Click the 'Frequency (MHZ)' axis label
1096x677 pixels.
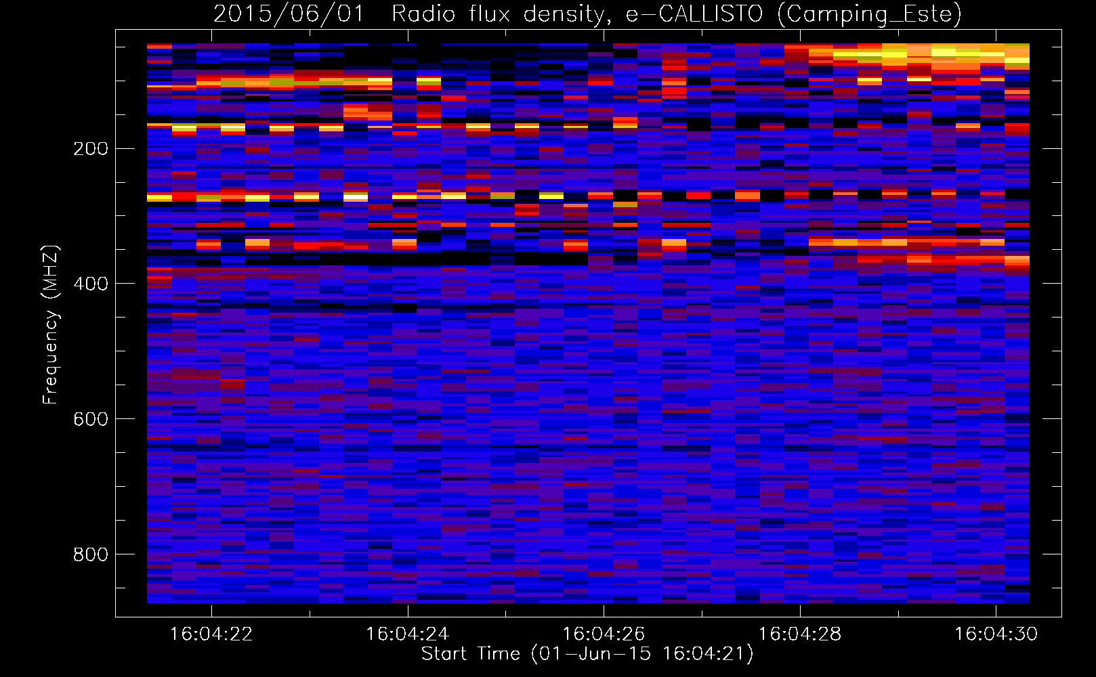(51, 324)
